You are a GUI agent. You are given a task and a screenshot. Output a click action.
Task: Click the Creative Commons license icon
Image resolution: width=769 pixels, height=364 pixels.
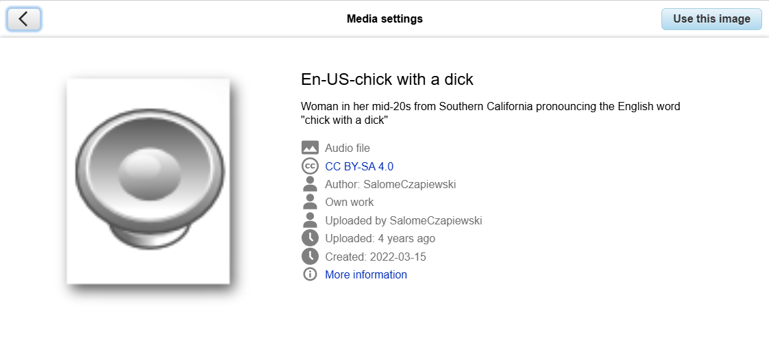click(310, 166)
